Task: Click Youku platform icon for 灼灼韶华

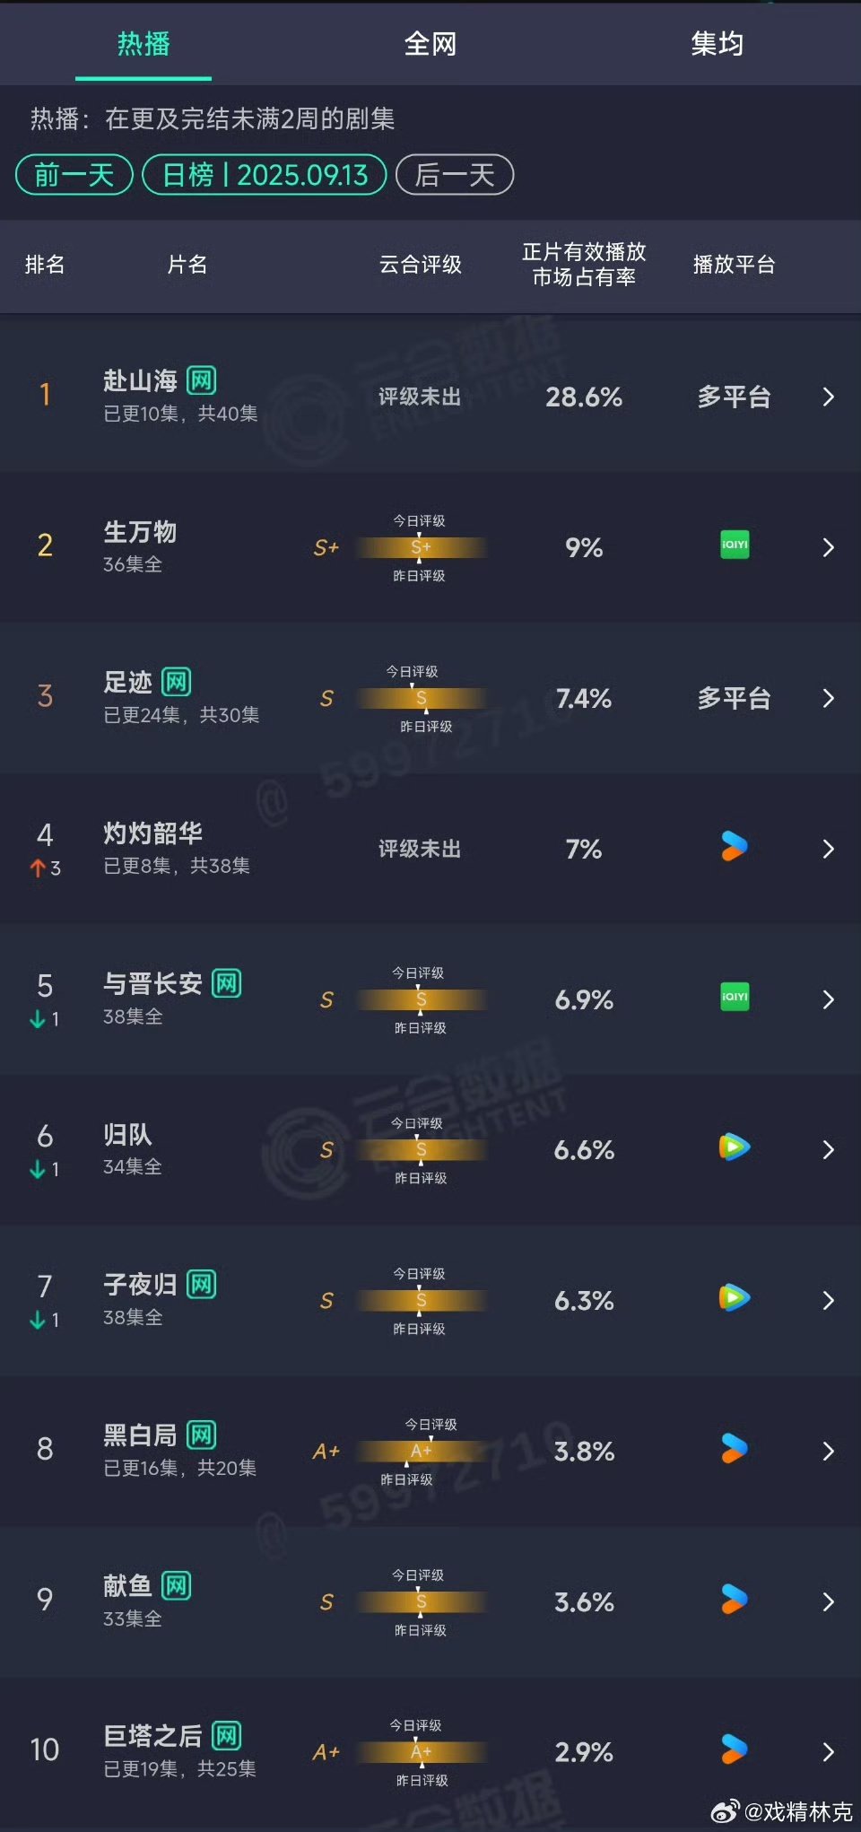Action: coord(735,846)
